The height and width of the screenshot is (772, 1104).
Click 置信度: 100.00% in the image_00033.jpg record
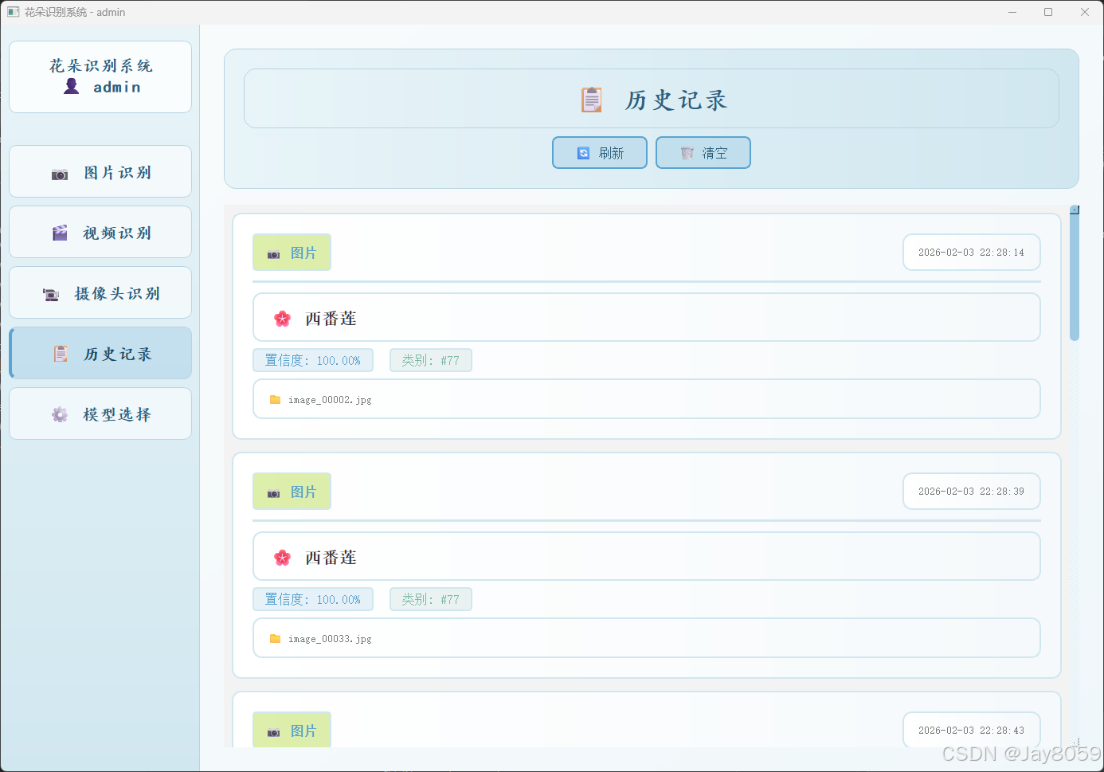point(313,599)
